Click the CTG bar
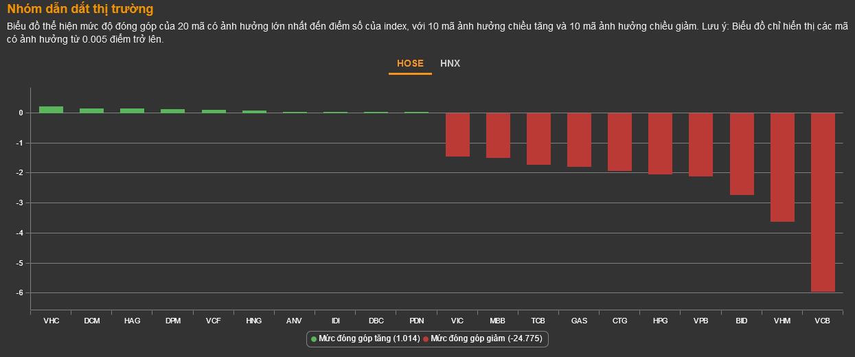This screenshot has height=357, width=855. point(620,142)
